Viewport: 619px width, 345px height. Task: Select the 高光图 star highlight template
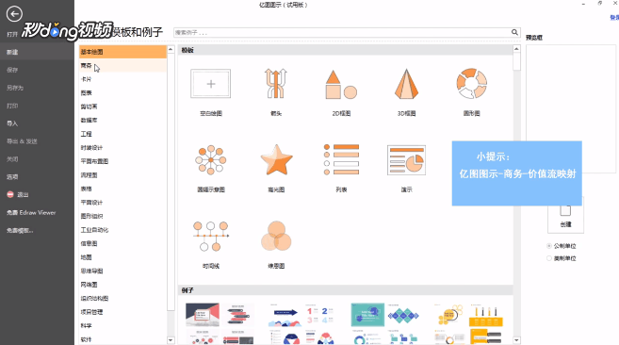coord(276,159)
